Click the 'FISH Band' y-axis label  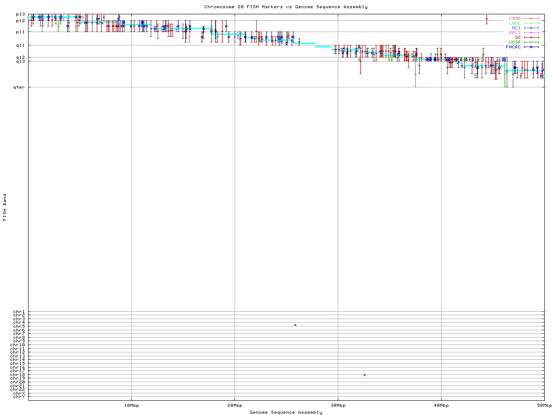point(5,207)
